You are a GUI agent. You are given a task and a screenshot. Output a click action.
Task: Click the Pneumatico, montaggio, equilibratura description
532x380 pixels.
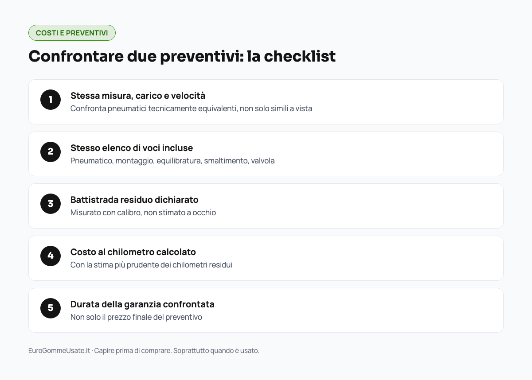coord(172,161)
